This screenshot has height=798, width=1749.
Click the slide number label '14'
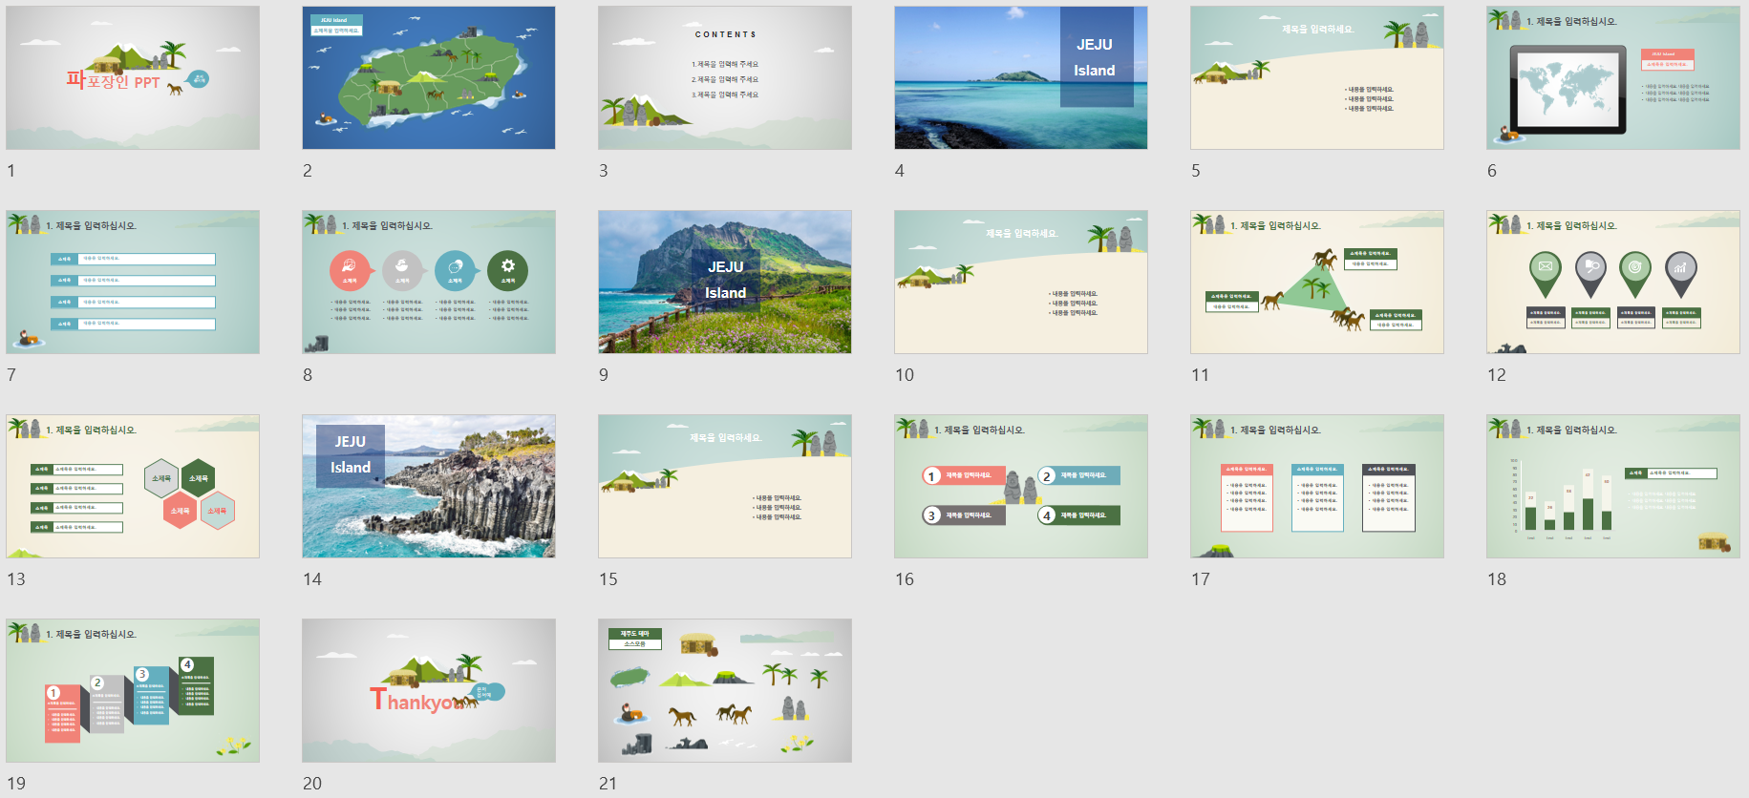[312, 579]
